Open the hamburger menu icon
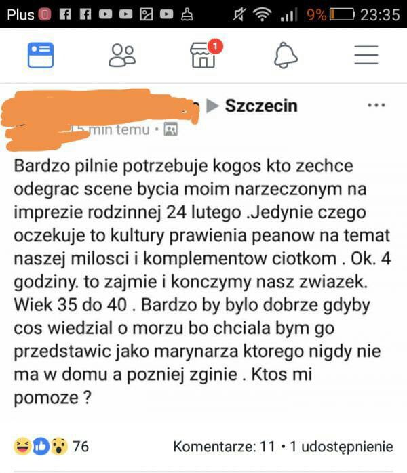 (366, 55)
